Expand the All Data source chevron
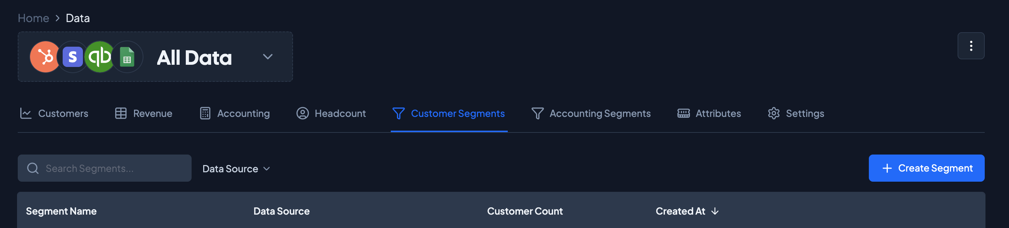 (268, 57)
